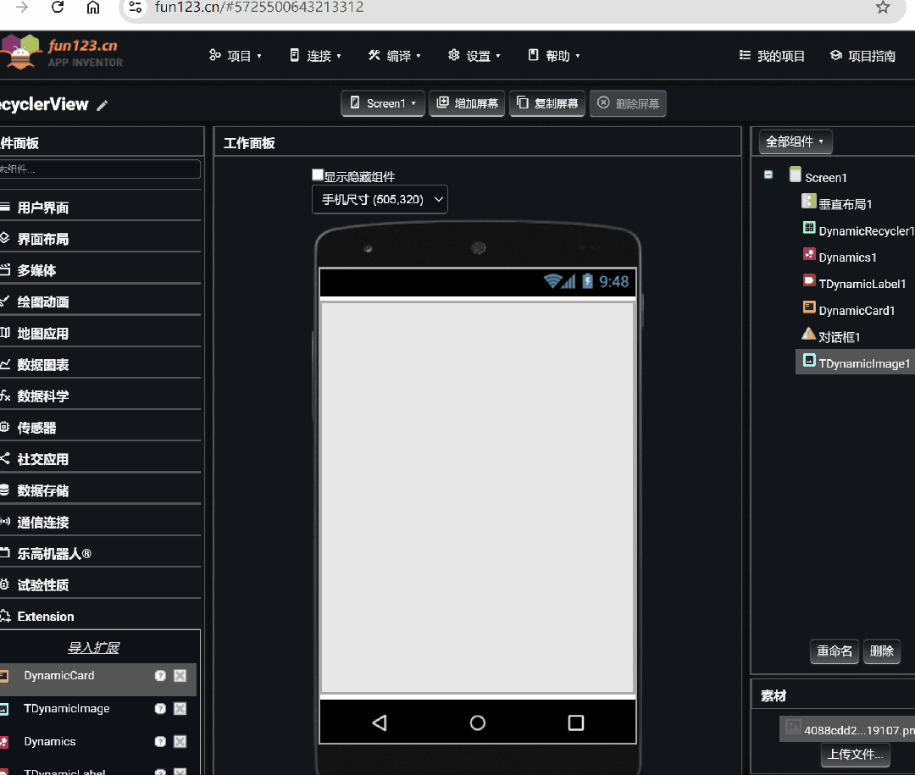
Task: Click the 上传文件... button
Action: [856, 755]
